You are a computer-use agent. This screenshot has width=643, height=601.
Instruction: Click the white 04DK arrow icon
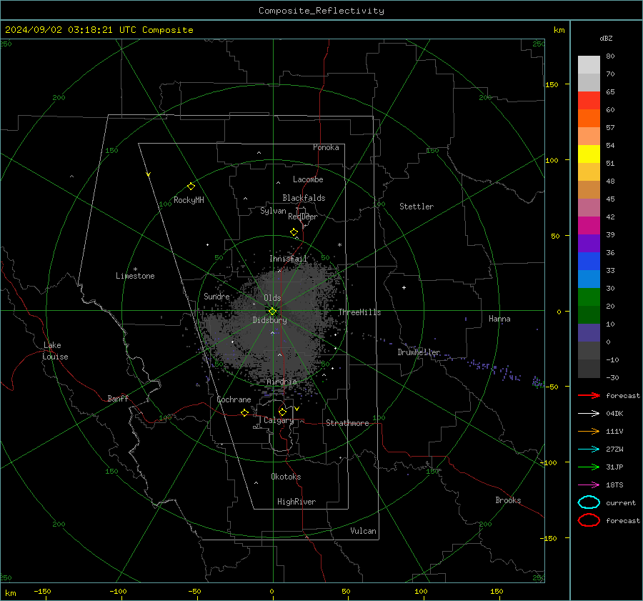tap(589, 414)
